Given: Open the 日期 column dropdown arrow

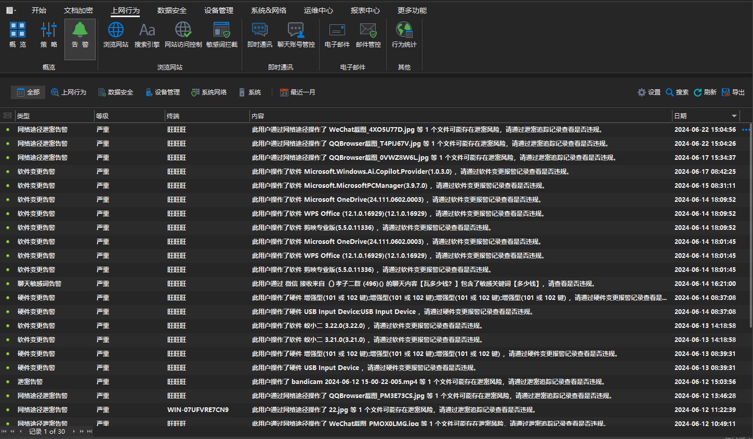Looking at the screenshot, I should click(x=734, y=116).
